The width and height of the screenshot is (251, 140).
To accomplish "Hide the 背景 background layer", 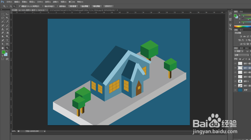I will [x=235, y=90].
